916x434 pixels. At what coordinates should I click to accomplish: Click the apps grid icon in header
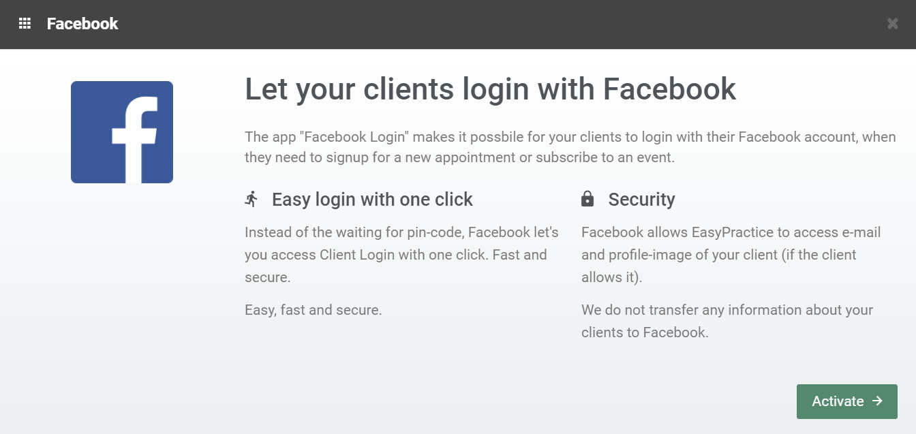(25, 24)
